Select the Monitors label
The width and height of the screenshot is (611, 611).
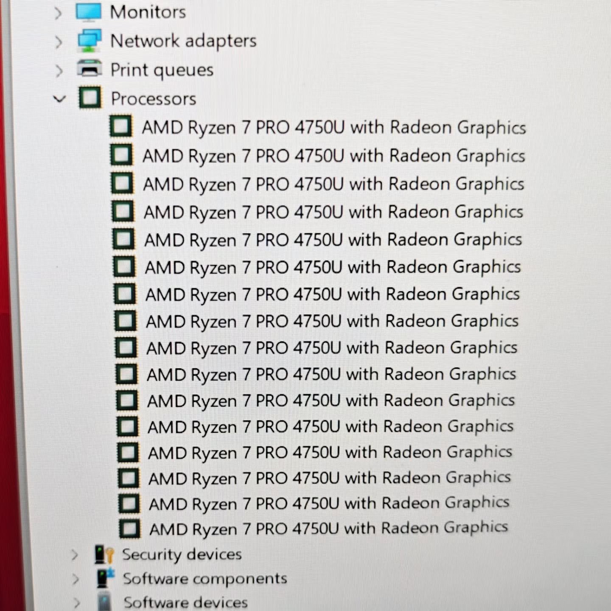148,11
